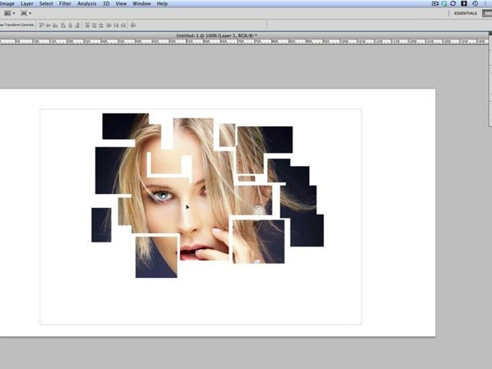This screenshot has width=492, height=369.
Task: Click the Time Machine menu bar icon
Action: pyautogui.click(x=475, y=4)
